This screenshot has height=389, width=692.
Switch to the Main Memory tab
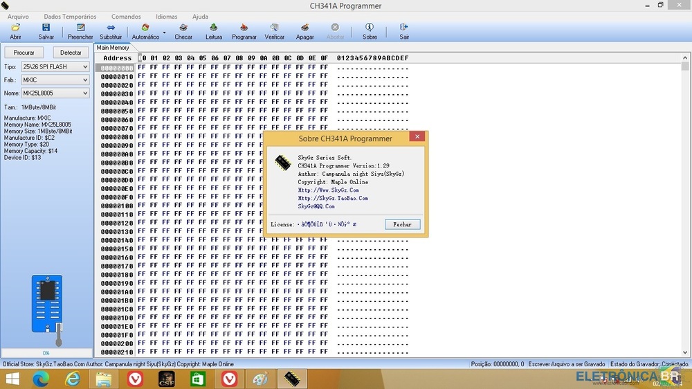[x=113, y=48]
